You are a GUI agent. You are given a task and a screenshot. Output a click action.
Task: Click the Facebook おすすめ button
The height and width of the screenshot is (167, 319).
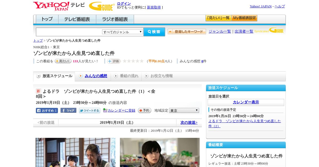coord(47,111)
